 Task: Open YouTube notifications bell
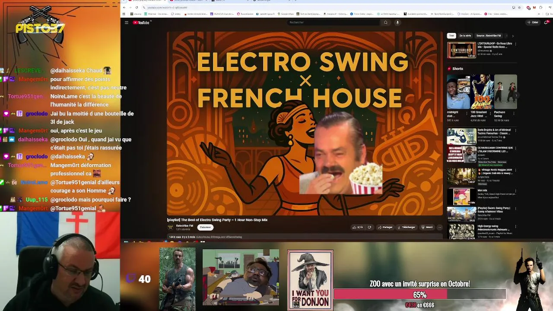[x=546, y=22]
